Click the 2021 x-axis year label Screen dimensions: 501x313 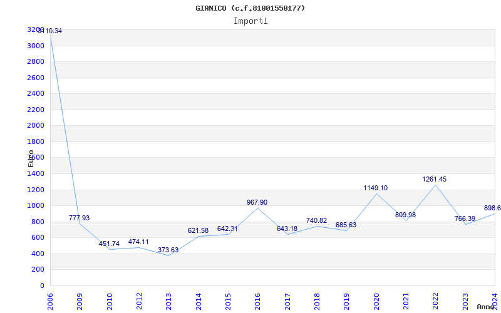pyautogui.click(x=406, y=302)
